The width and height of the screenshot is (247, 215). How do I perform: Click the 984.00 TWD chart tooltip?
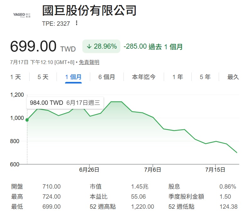click(x=65, y=103)
